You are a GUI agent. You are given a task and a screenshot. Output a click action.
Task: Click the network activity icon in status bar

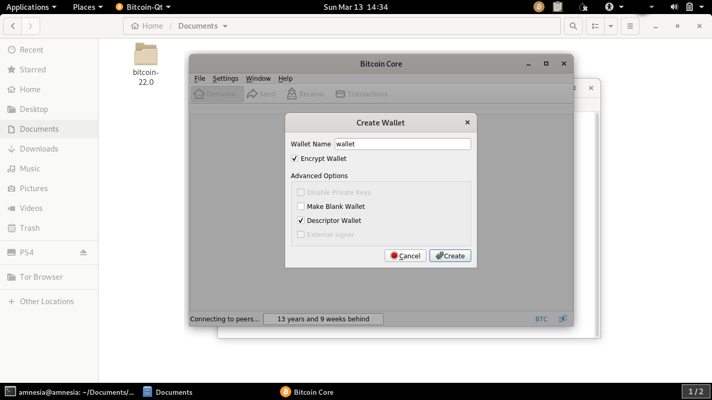click(563, 319)
